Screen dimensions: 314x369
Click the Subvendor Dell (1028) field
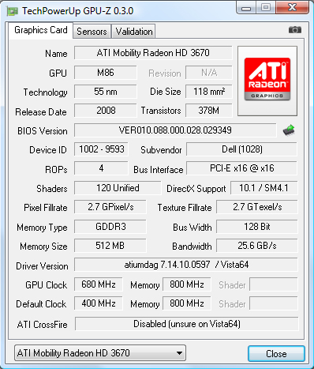pyautogui.click(x=241, y=149)
